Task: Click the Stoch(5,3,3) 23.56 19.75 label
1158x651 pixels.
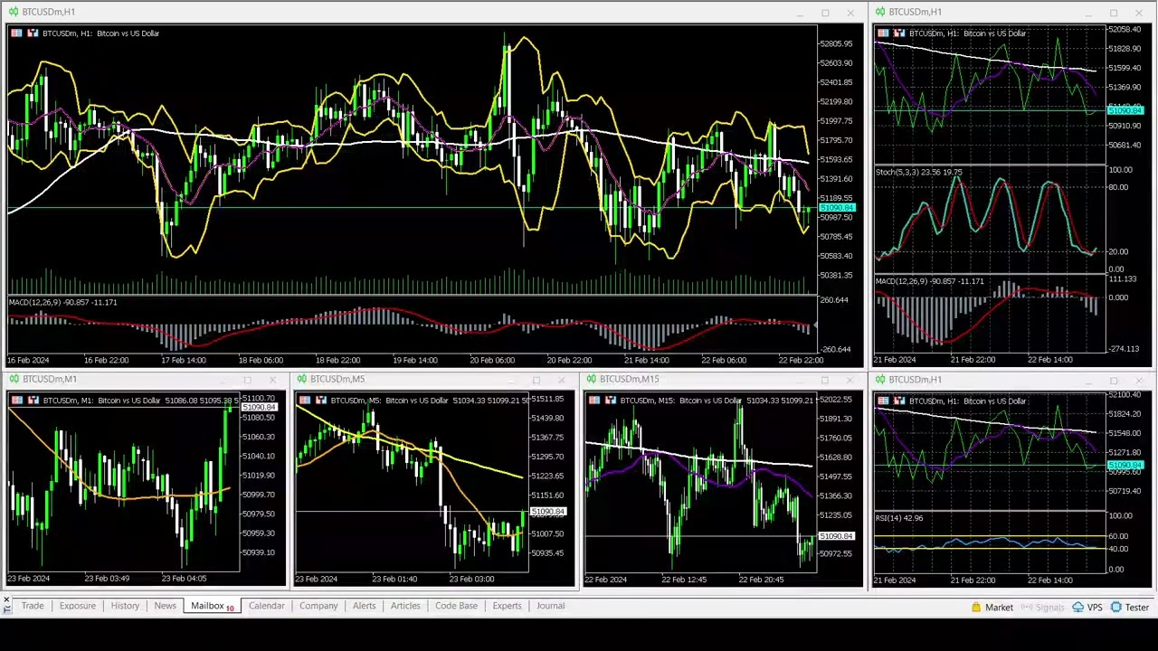Action: 919,172
